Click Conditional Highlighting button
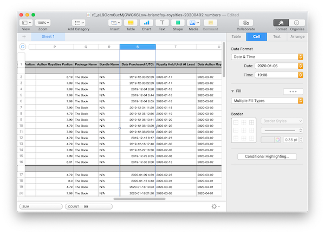This screenshot has width=325, height=234. (x=267, y=157)
